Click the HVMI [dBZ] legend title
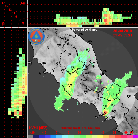Image resolution: width=138 pixels, height=138 pixels. pyautogui.click(x=38, y=128)
